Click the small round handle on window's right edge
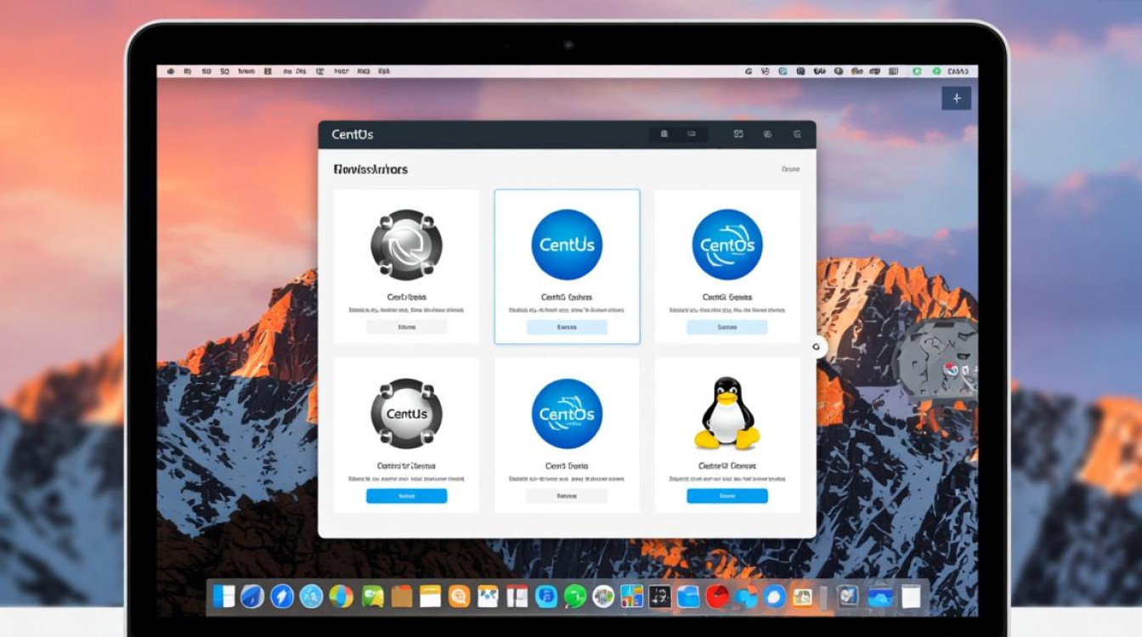The height and width of the screenshot is (637, 1142). (x=817, y=347)
